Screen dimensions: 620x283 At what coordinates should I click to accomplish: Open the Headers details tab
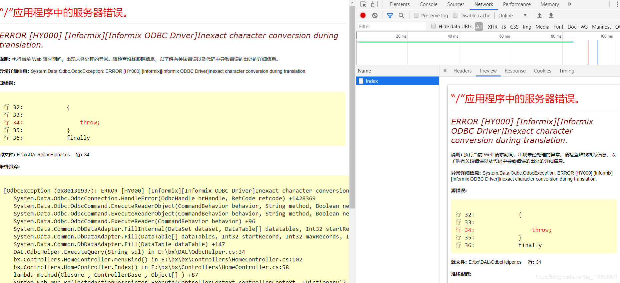[462, 71]
